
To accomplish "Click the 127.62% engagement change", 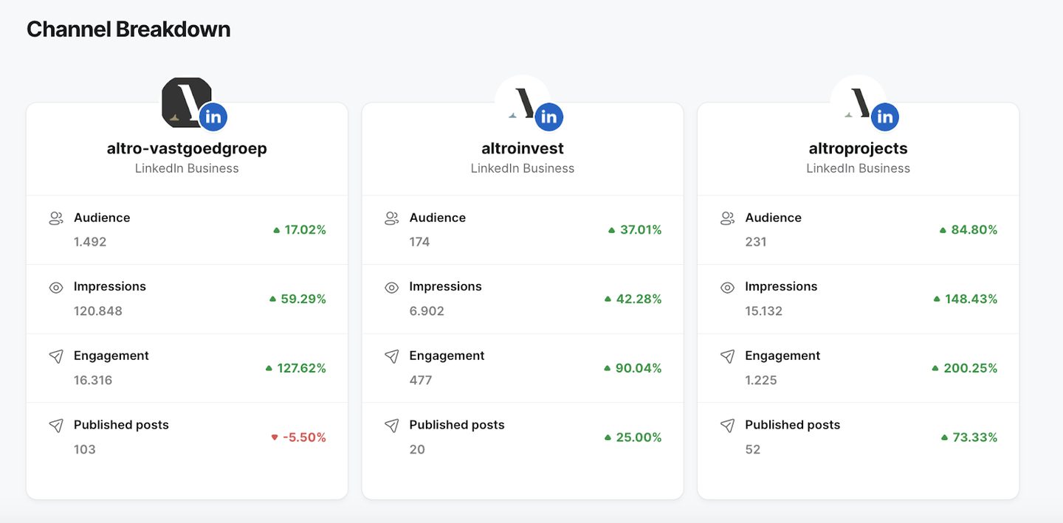I will pyautogui.click(x=301, y=368).
